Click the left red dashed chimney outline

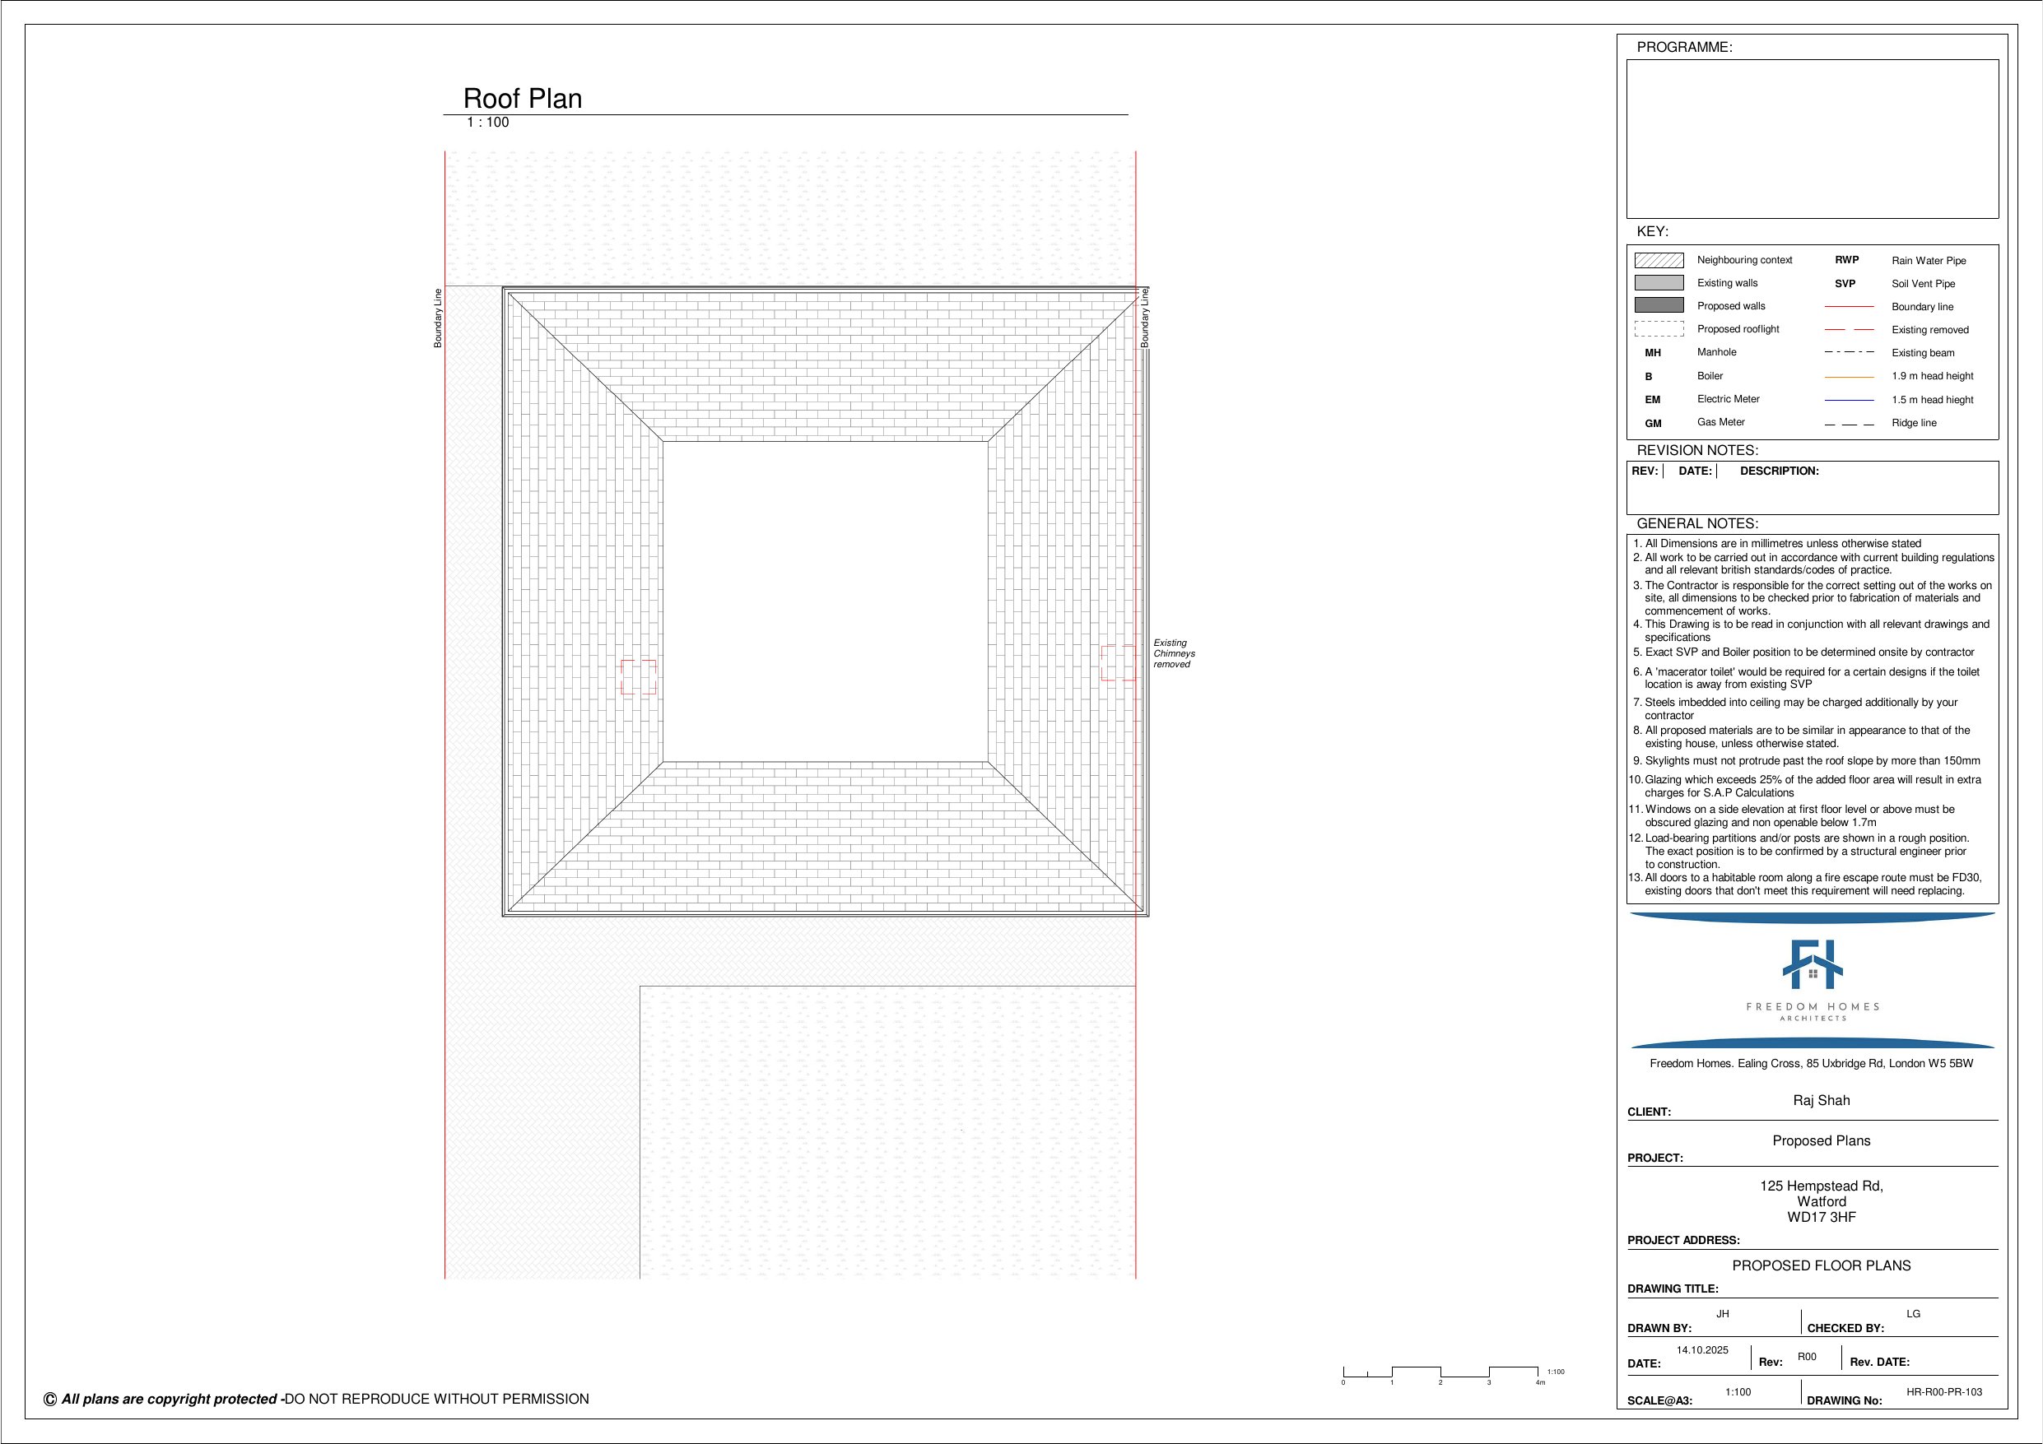(638, 677)
